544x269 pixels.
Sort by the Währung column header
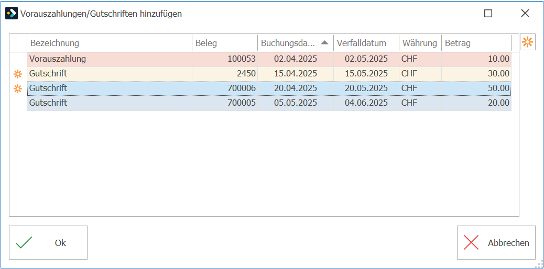click(x=420, y=43)
